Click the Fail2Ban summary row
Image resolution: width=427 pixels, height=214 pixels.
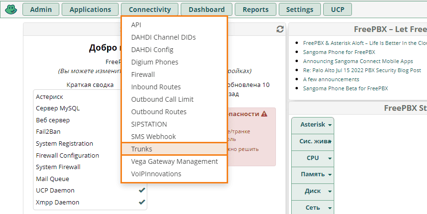coord(90,132)
